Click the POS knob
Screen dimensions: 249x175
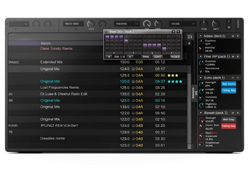click(204, 24)
